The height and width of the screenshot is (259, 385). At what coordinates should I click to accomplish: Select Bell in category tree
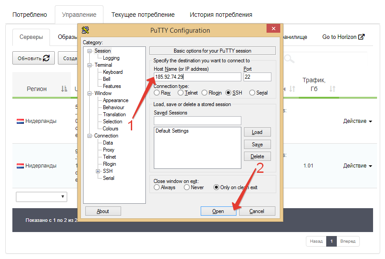[x=107, y=79]
